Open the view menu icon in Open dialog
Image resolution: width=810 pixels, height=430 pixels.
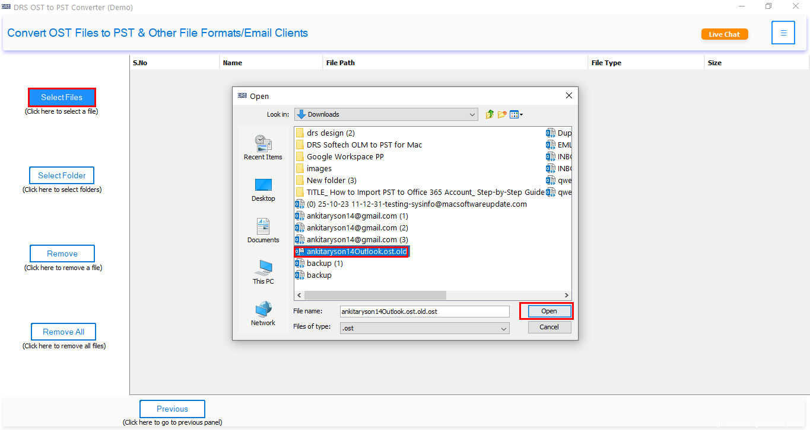tap(516, 114)
